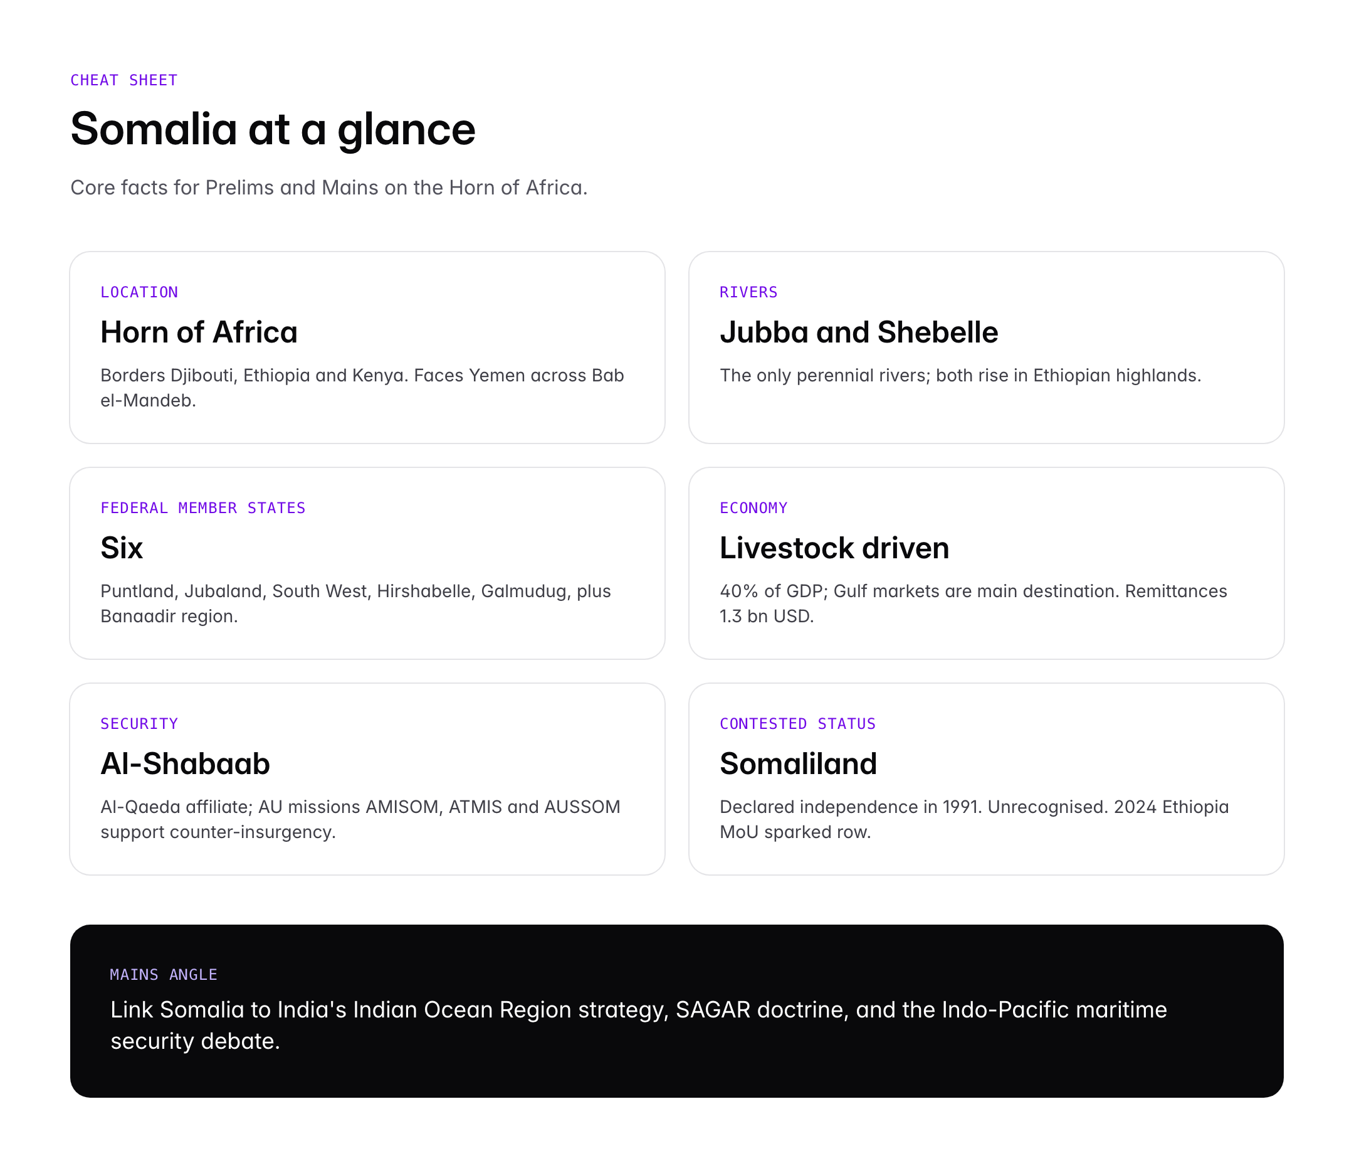Image resolution: width=1354 pixels, height=1168 pixels.
Task: Select the Horn of Africa card title
Action: tap(199, 332)
